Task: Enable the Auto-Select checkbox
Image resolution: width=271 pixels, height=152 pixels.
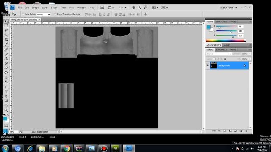Action: (23, 14)
